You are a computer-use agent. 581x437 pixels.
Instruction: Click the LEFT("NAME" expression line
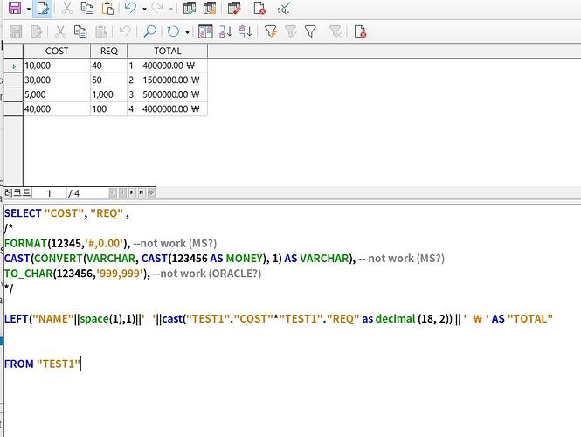[x=279, y=319]
